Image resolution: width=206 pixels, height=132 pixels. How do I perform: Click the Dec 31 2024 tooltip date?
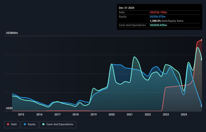coord(126,8)
